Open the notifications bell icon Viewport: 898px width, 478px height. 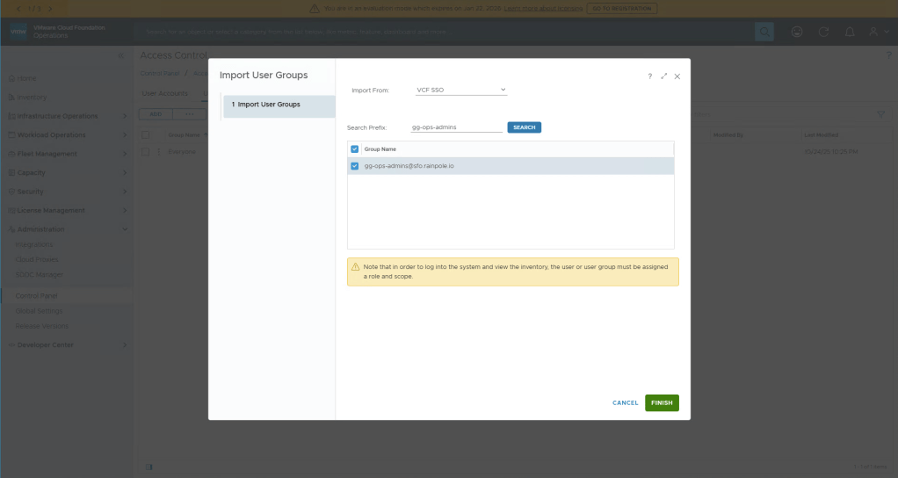point(850,32)
